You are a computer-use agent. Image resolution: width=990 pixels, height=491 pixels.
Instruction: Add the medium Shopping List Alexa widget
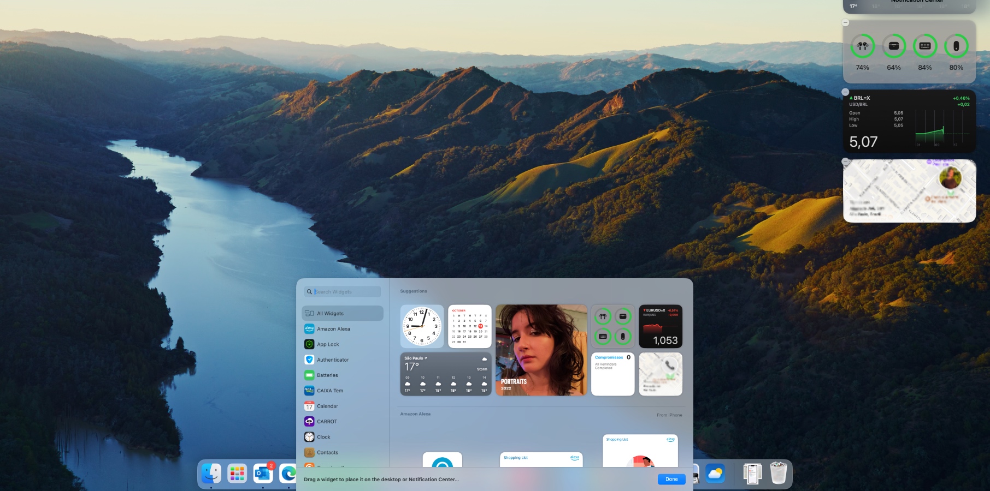pyautogui.click(x=541, y=460)
